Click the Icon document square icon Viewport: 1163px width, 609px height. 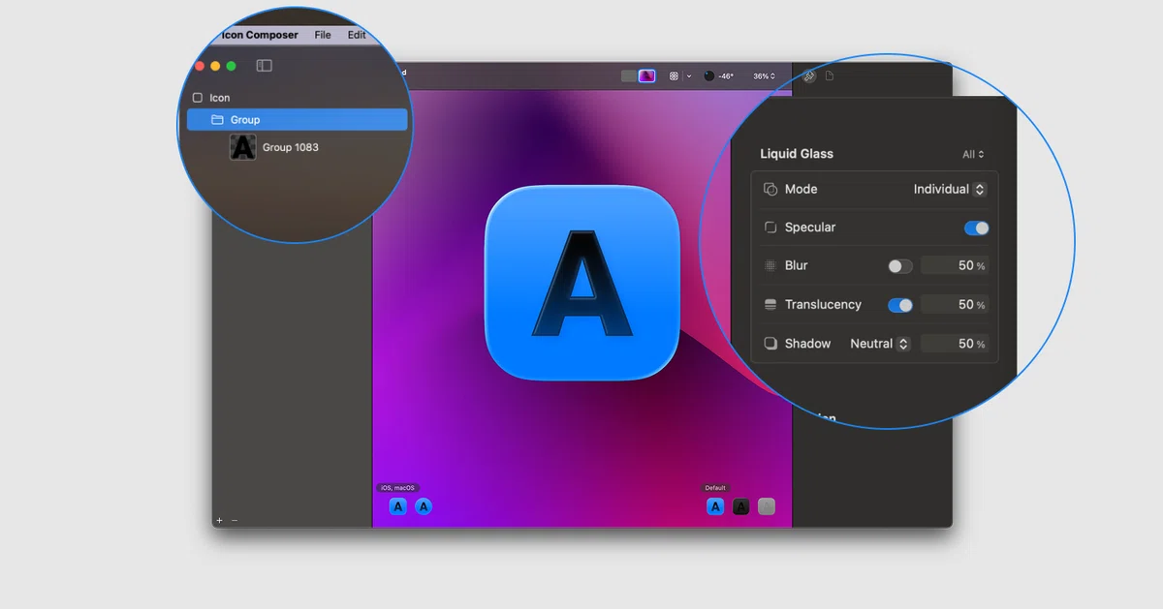198,98
